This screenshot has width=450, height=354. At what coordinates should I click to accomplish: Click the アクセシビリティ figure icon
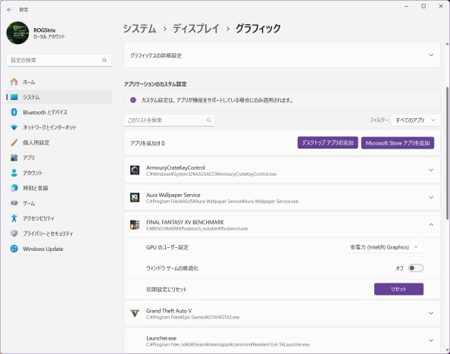point(14,218)
